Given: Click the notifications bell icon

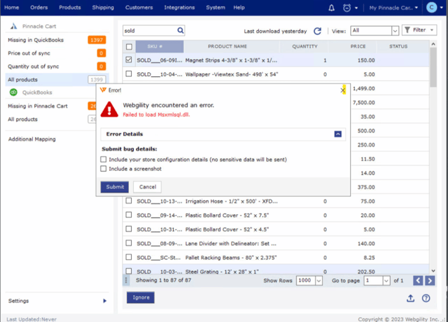Looking at the screenshot, I should (x=332, y=8).
